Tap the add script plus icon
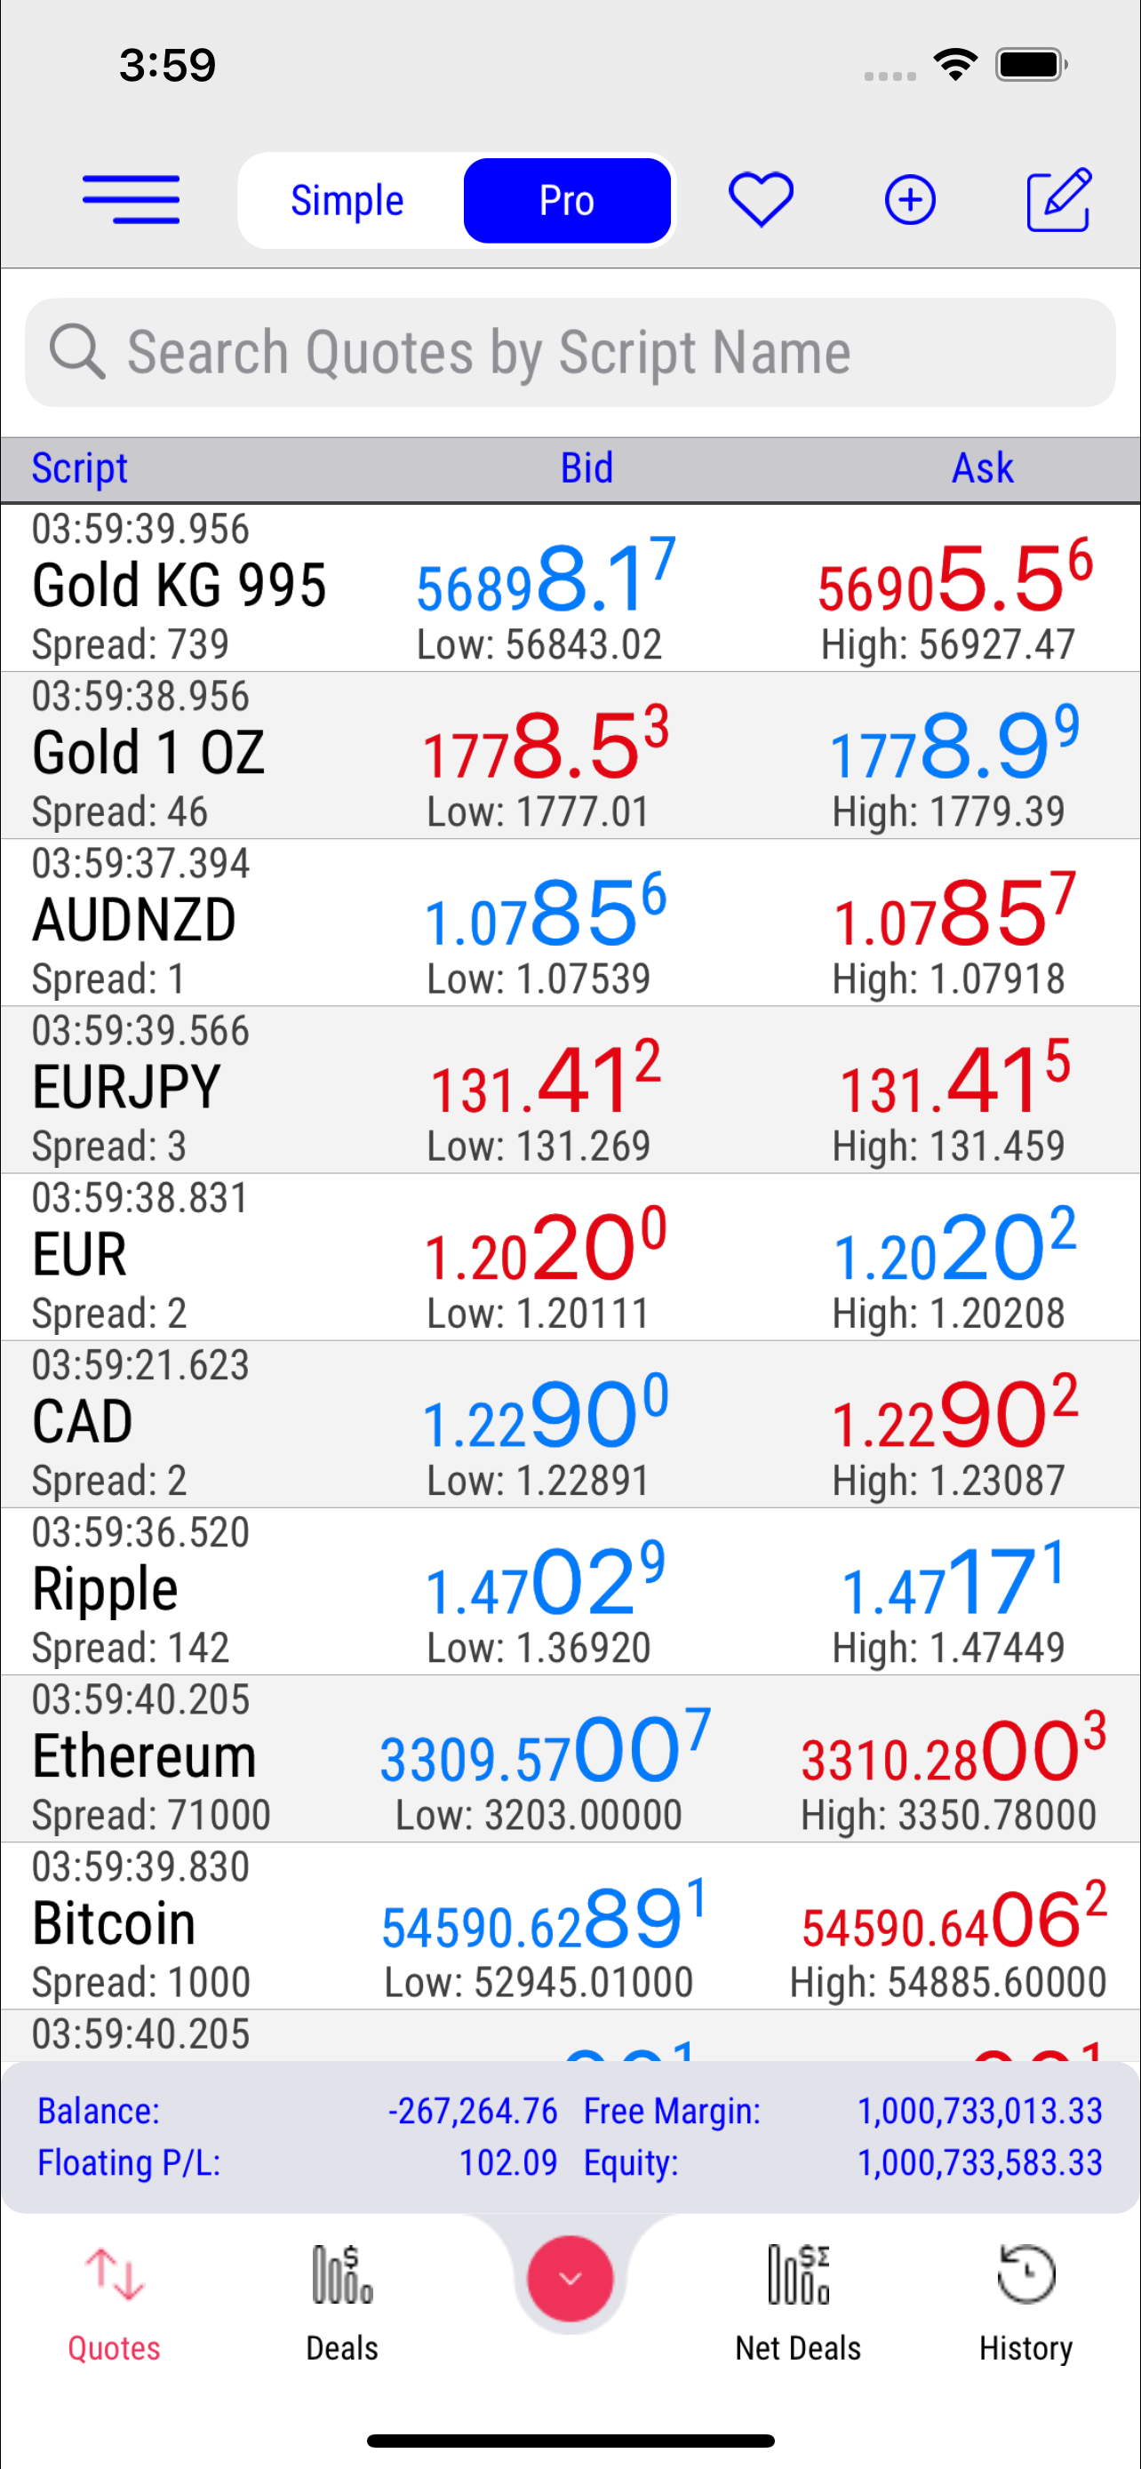This screenshot has height=2469, width=1141. pyautogui.click(x=909, y=200)
